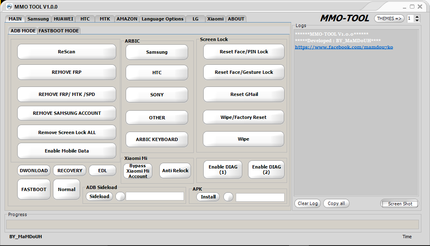
Task: Focus the ADB Sideload file path field
Action: (x=155, y=196)
